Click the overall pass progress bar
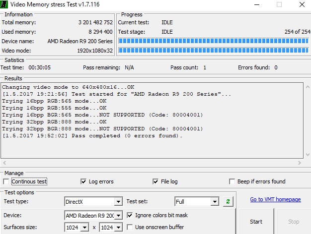 click(x=214, y=50)
